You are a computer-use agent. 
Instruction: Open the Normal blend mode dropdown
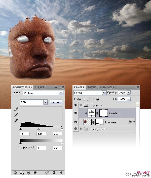[x=104, y=93]
